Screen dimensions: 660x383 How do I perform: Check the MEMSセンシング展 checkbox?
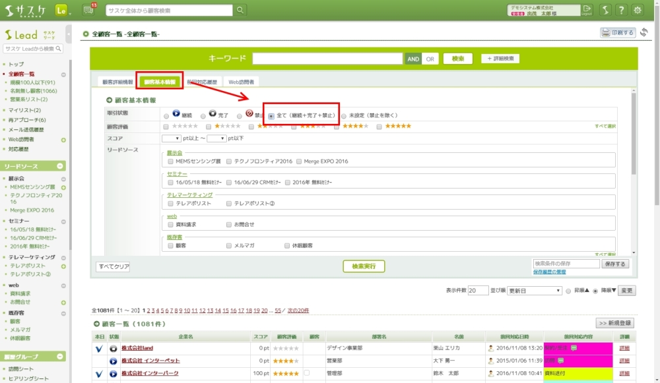170,161
